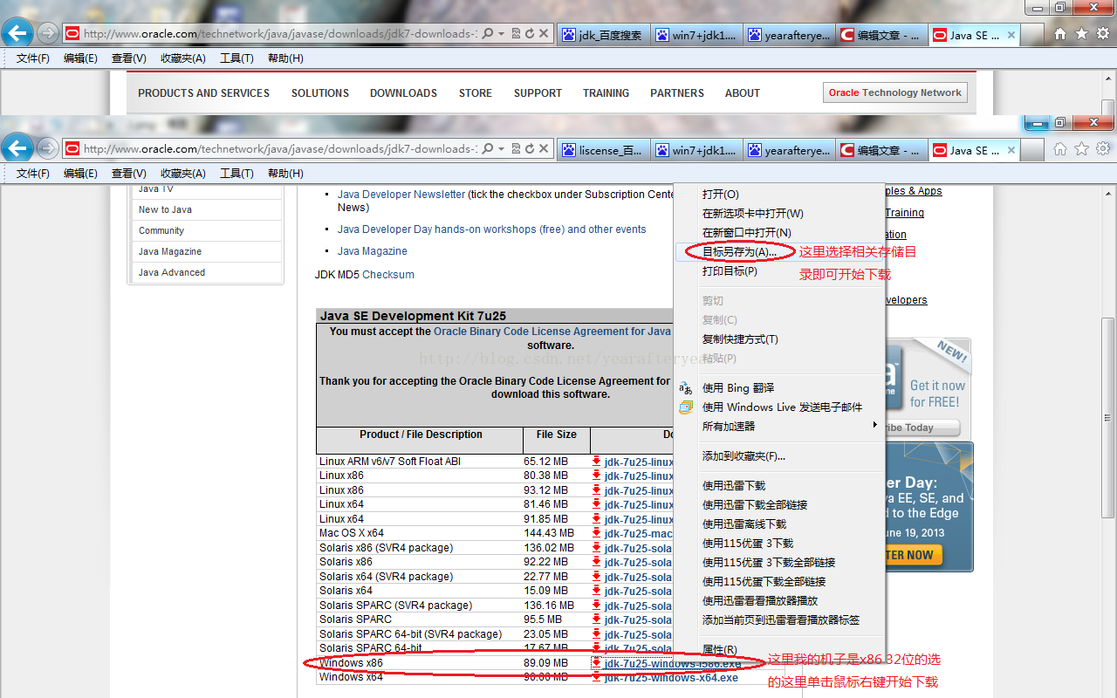Open 文件(F) menu in the rear window
The width and height of the screenshot is (1117, 698).
tap(33, 58)
